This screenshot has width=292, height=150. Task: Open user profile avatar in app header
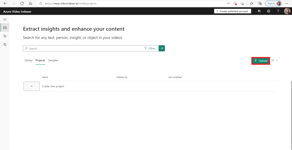pos(287,11)
